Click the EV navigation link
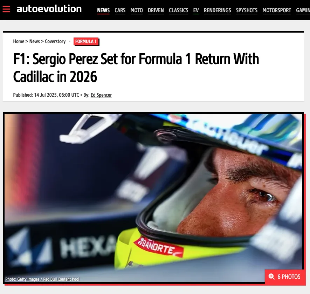This screenshot has width=310, height=294. pyautogui.click(x=196, y=10)
